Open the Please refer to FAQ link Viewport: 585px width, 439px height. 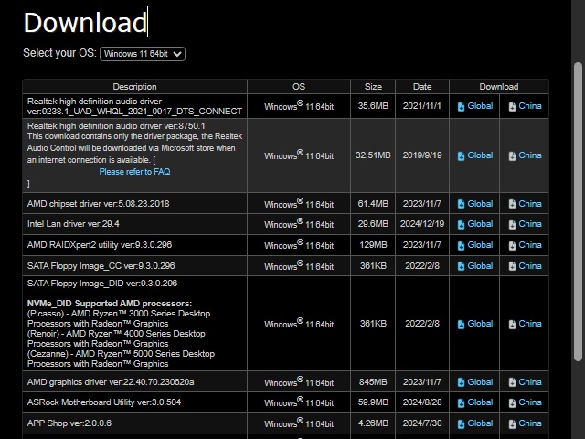pyautogui.click(x=134, y=172)
